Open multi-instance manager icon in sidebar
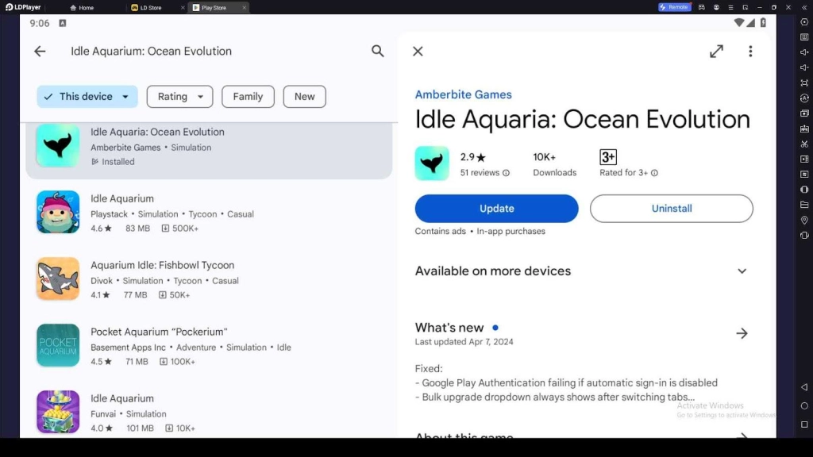813x457 pixels. pyautogui.click(x=804, y=113)
